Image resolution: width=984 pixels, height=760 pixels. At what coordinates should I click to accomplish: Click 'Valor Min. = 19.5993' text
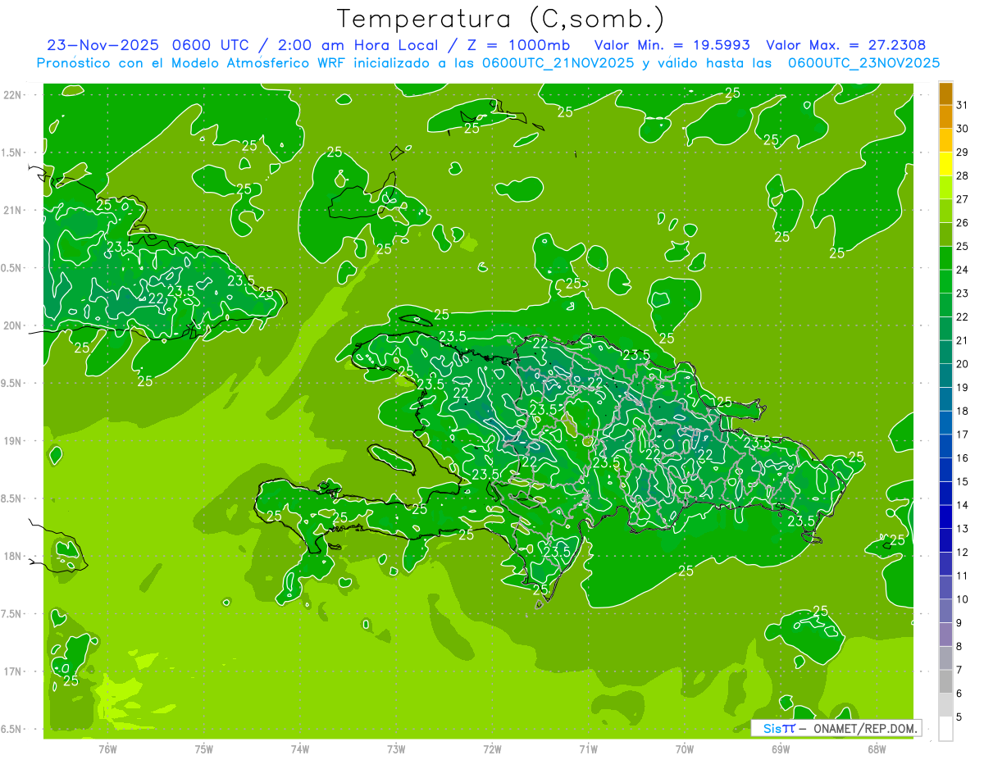tap(672, 45)
